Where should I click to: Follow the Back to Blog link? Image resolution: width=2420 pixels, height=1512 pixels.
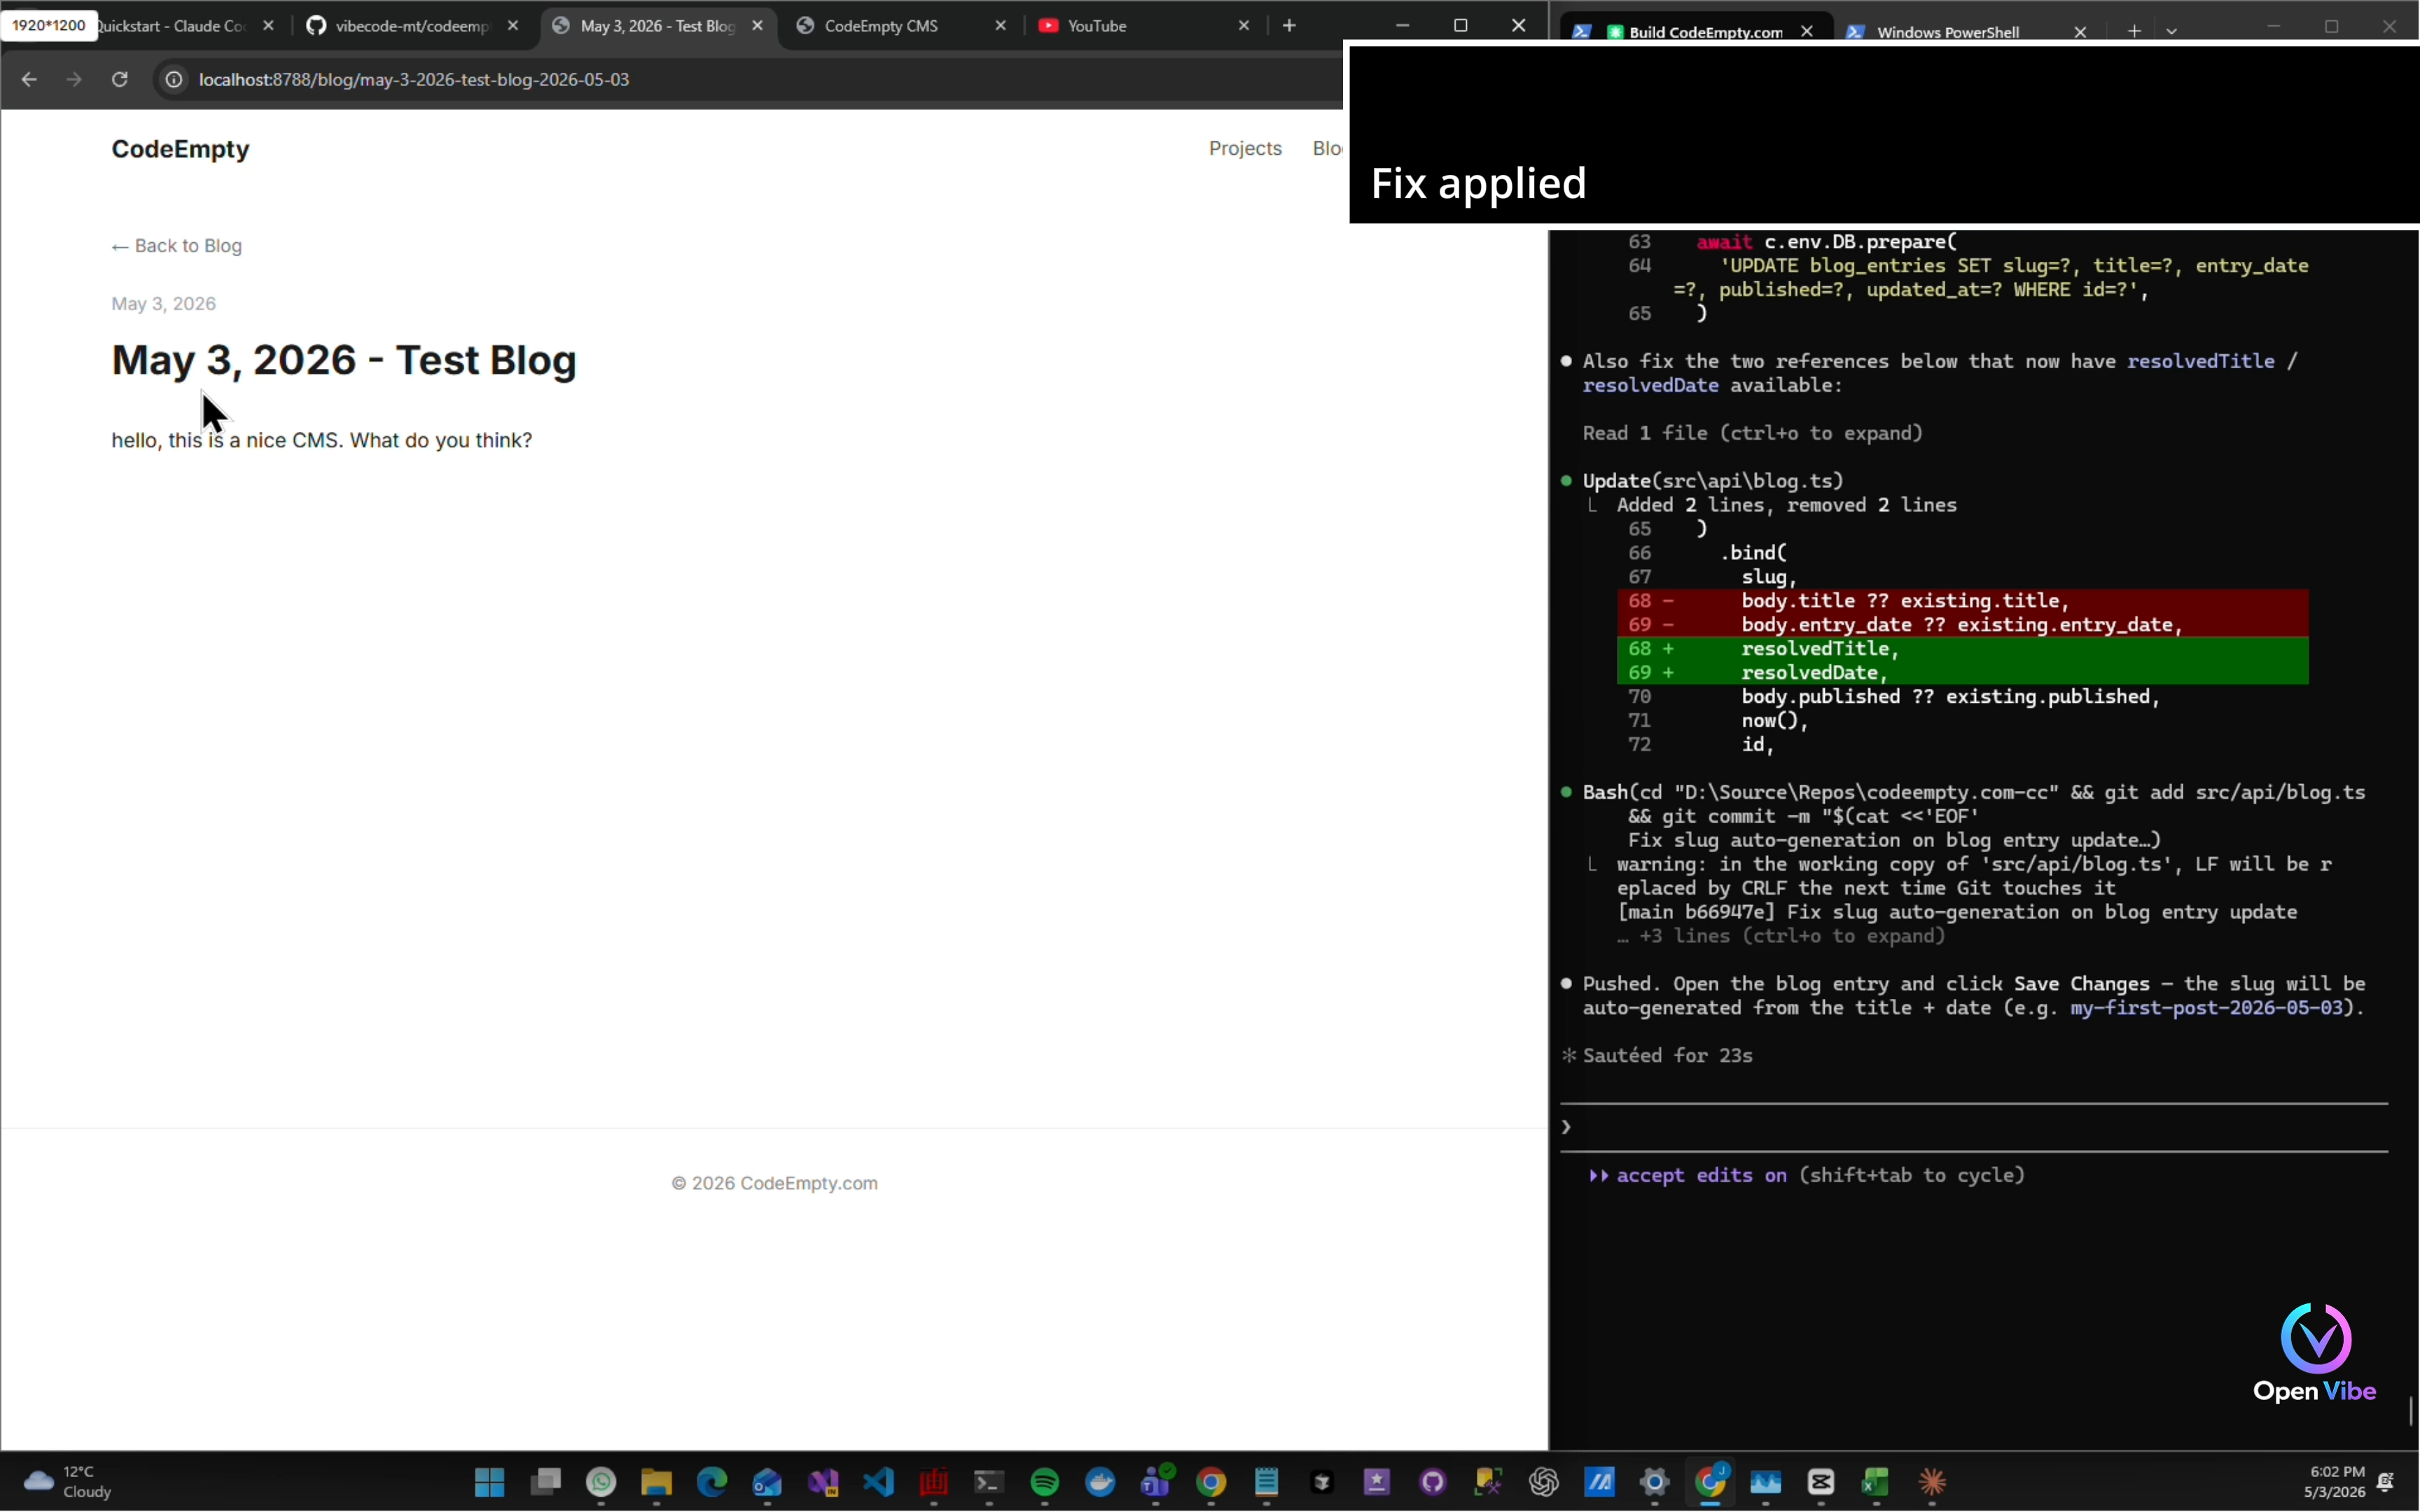pyautogui.click(x=177, y=246)
